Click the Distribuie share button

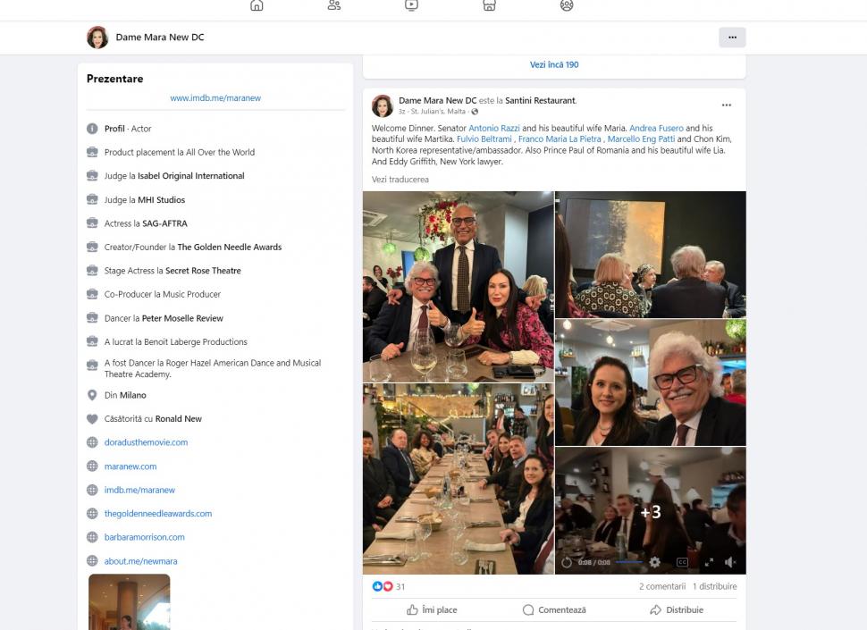pyautogui.click(x=677, y=609)
